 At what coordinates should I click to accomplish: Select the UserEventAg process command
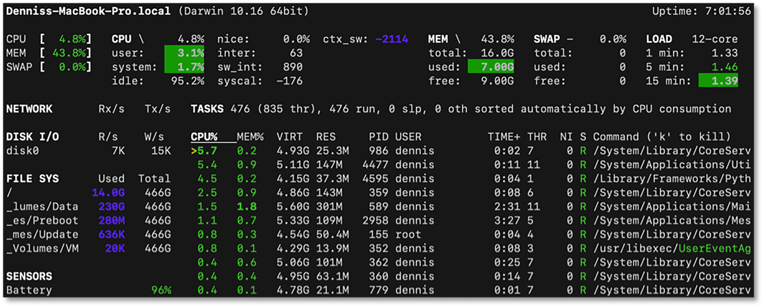click(714, 248)
